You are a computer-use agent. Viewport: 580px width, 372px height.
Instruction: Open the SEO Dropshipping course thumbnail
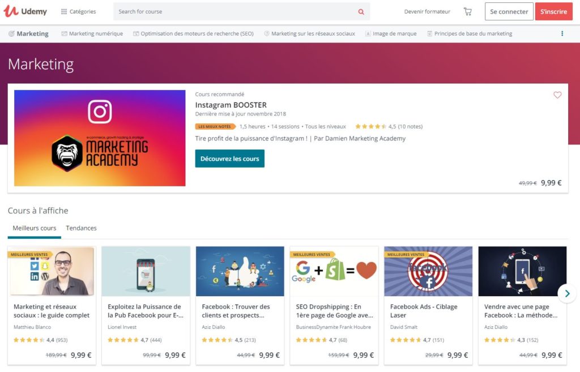334,271
